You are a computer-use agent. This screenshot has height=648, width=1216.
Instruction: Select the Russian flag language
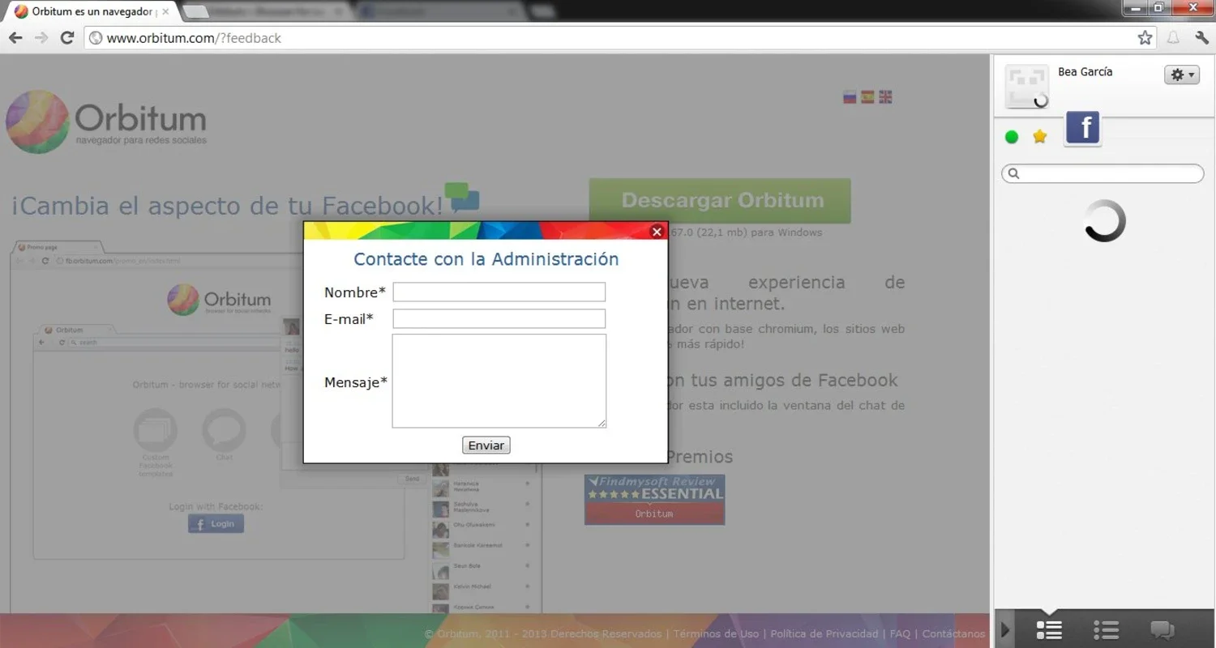[850, 97]
